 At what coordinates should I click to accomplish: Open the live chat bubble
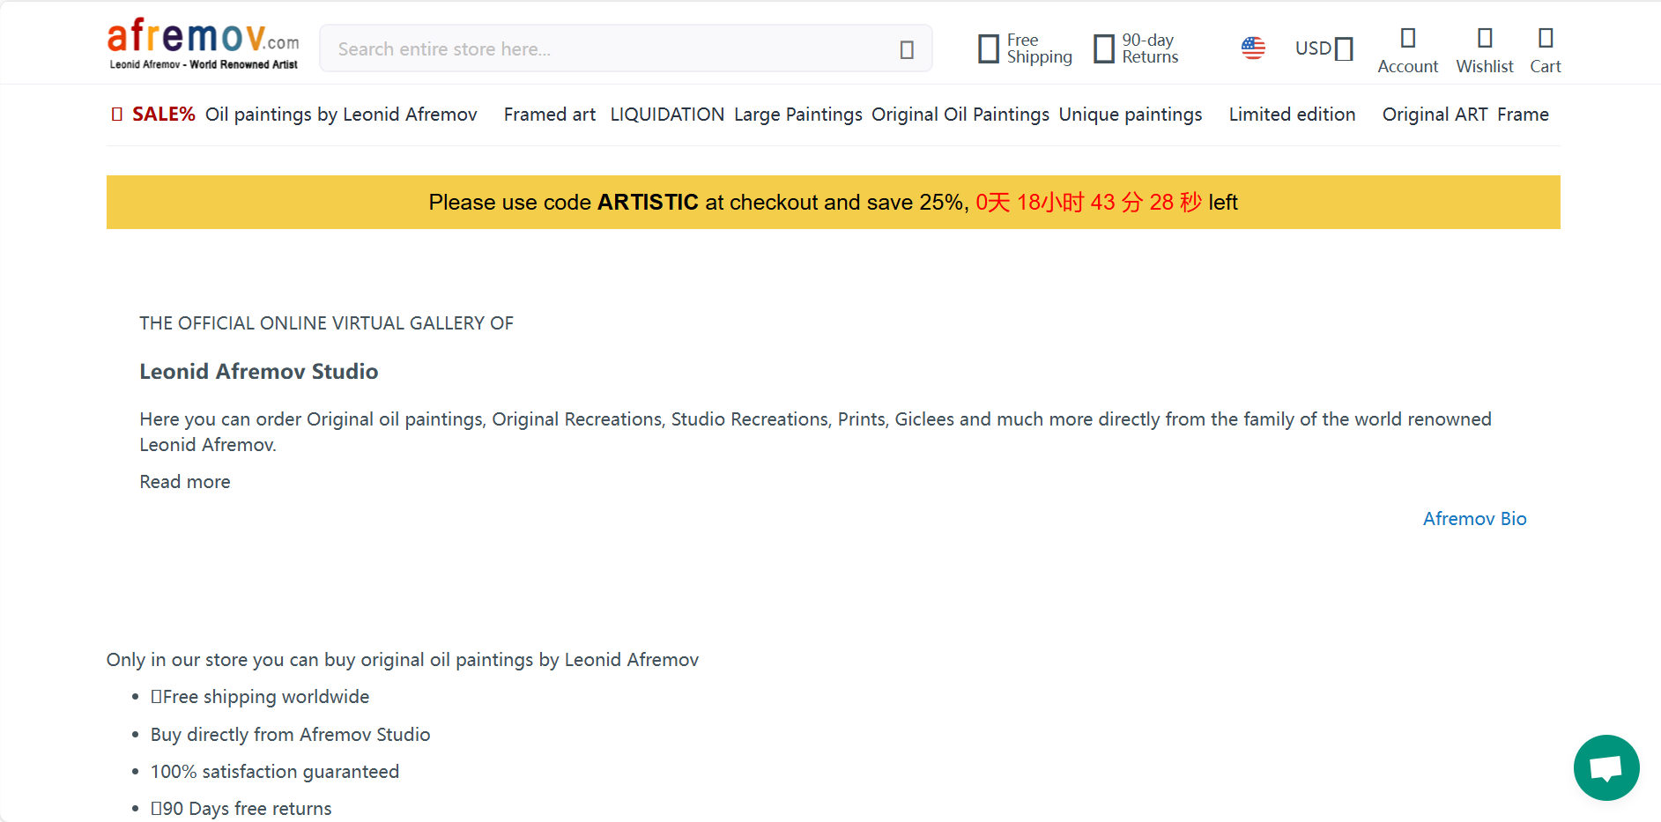1605,767
